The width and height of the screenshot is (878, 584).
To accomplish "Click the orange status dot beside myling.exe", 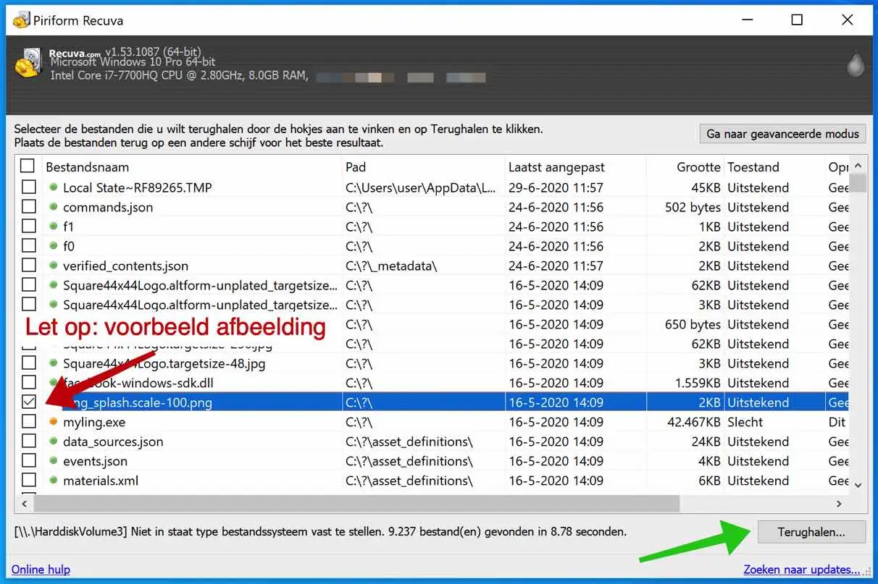I will [53, 422].
